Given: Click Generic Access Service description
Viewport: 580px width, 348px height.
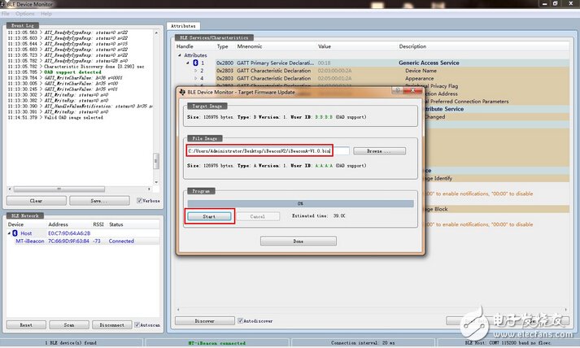Looking at the screenshot, I should [429, 63].
